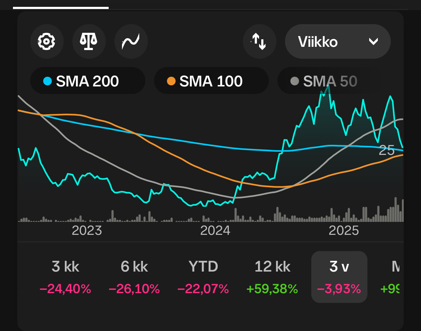This screenshot has width=421, height=331.
Task: Switch to the YTD period
Action: point(203,277)
